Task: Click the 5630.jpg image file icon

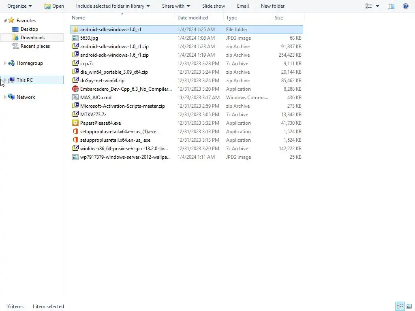Action: point(75,38)
